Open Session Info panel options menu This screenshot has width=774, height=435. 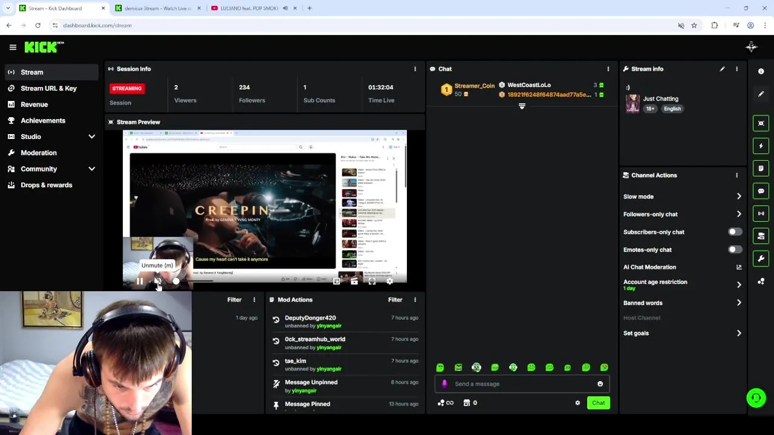(415, 69)
